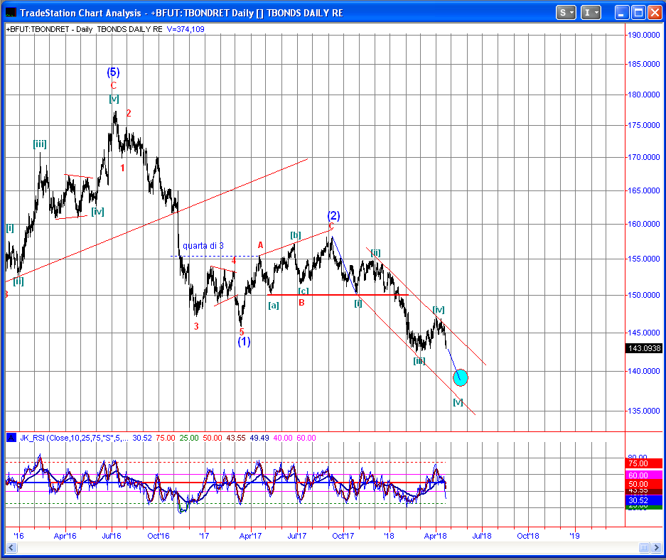Click the 'quarta di 3' annotation text
The image size is (666, 560).
coord(203,246)
